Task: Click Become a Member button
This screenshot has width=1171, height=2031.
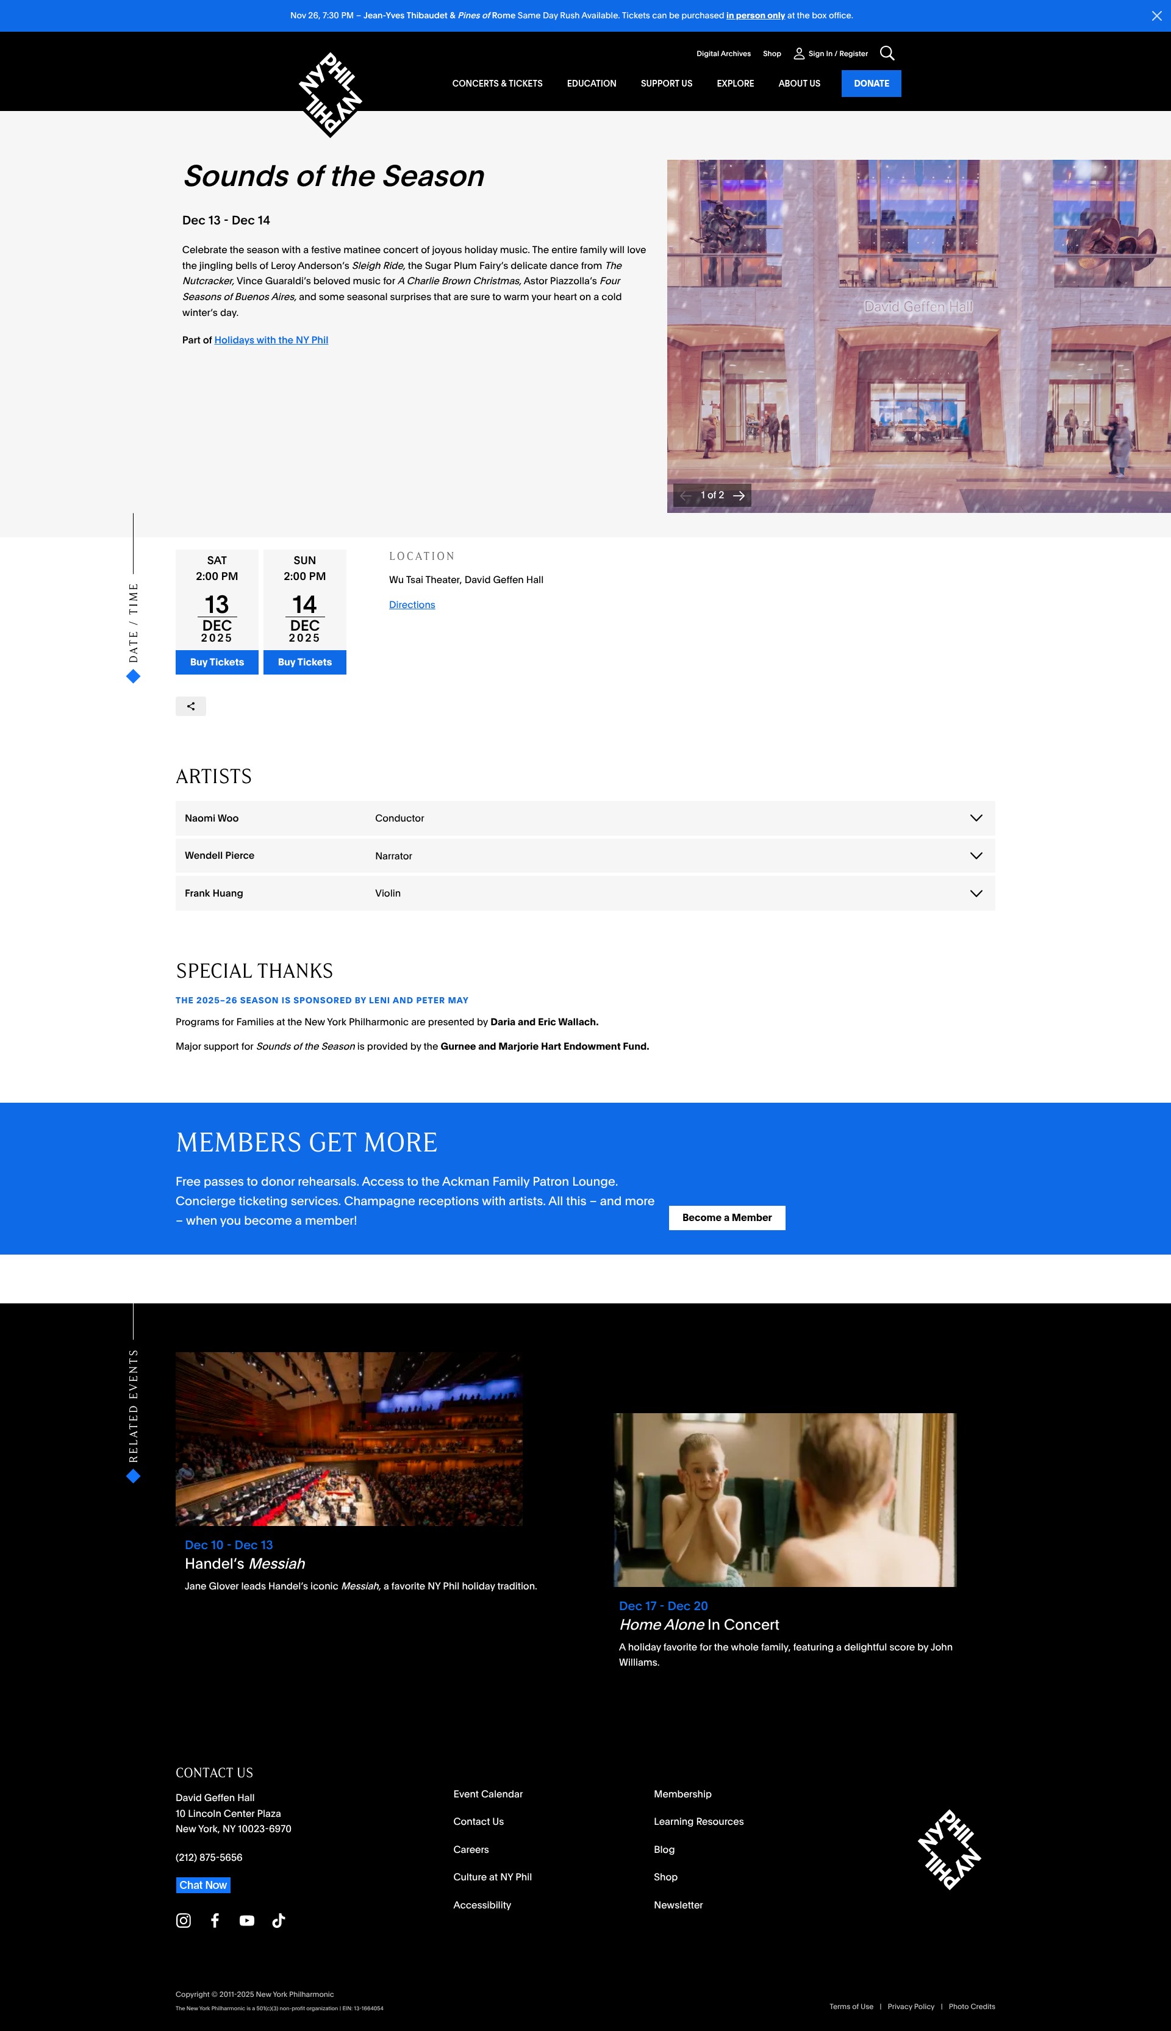Action: coord(727,1217)
